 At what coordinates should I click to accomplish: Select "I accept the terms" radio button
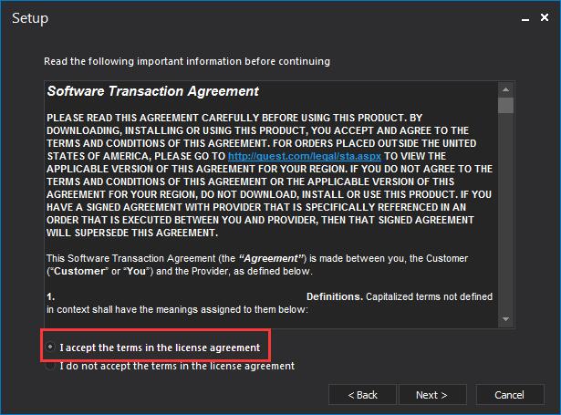(50, 347)
